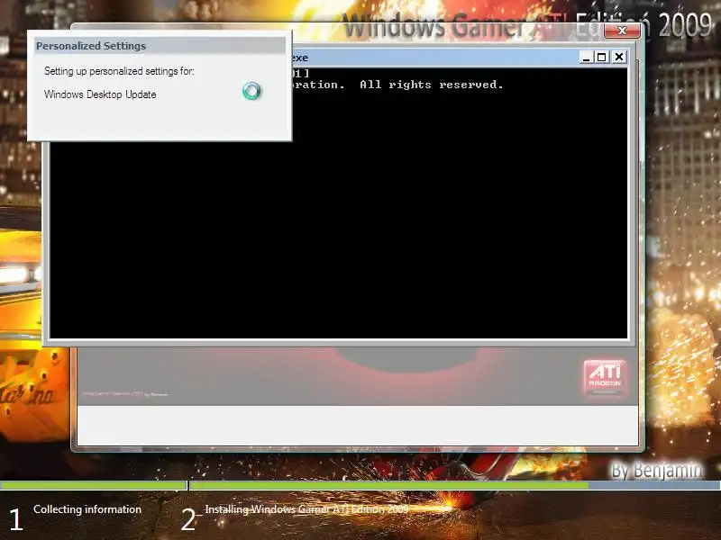The image size is (721, 540).
Task: Click the 'Collecting information' step label
Action: (87, 509)
